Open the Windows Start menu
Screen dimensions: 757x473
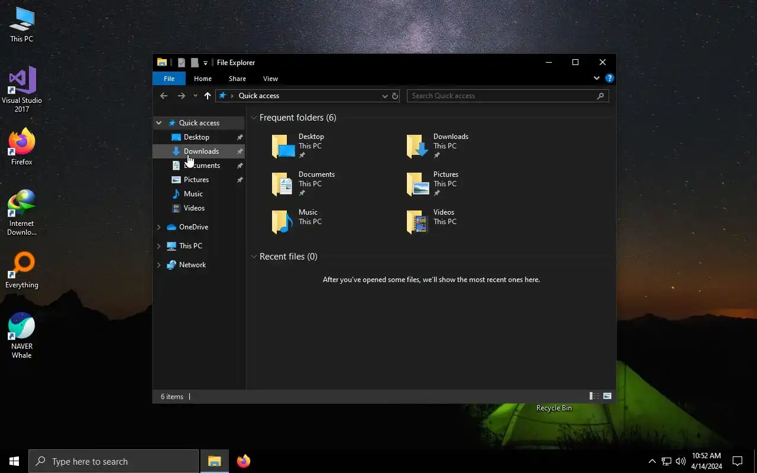(x=14, y=461)
